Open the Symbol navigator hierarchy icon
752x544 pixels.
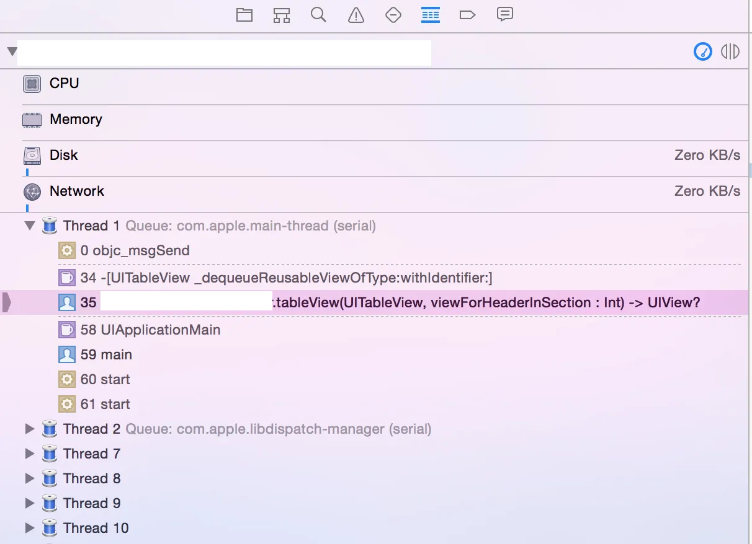(282, 15)
